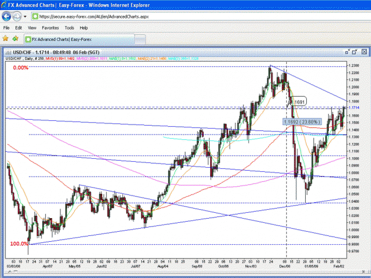Click the 100.0% Fibonacci level label
The width and height of the screenshot is (371, 278).
19,244
